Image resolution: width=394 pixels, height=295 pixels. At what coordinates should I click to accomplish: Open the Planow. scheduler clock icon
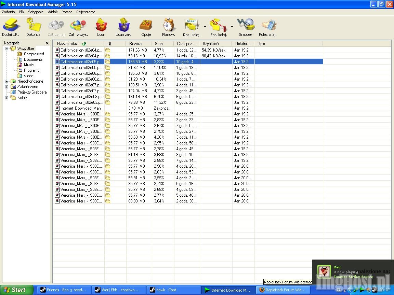tap(169, 27)
